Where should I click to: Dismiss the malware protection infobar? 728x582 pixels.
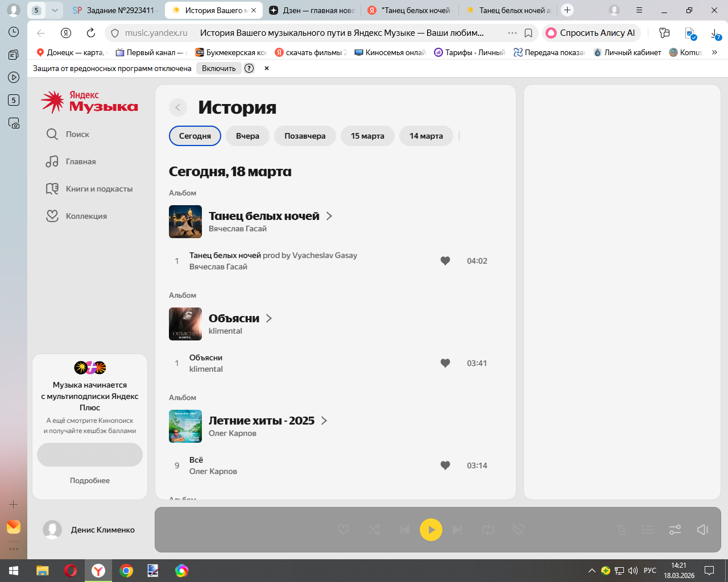coord(266,68)
